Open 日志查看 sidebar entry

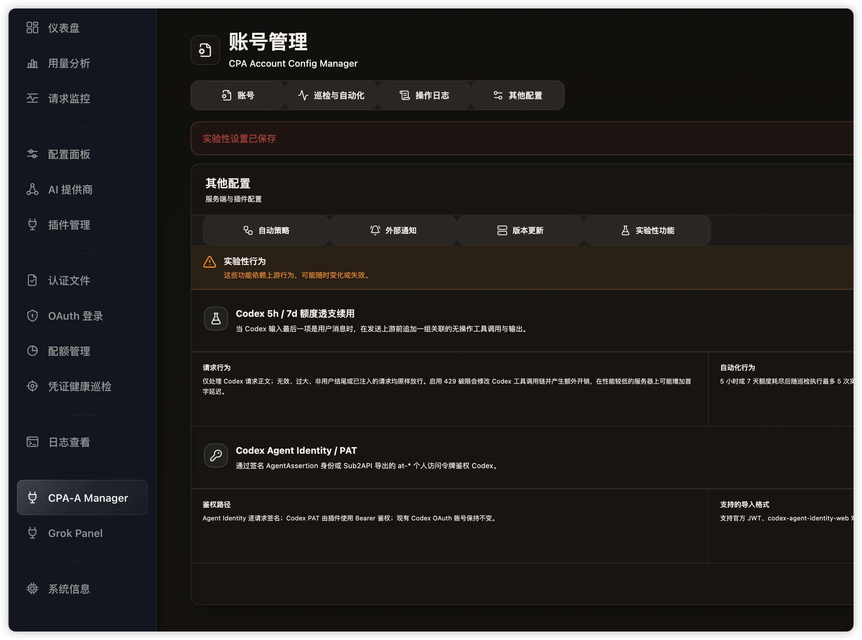82,442
